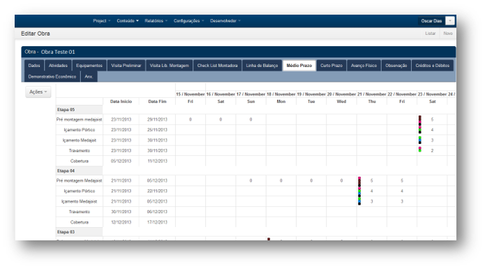485x269 pixels.
Task: Click colored marker in Etapa 04 Pré montagem row, 21 November
Action: 359,182
